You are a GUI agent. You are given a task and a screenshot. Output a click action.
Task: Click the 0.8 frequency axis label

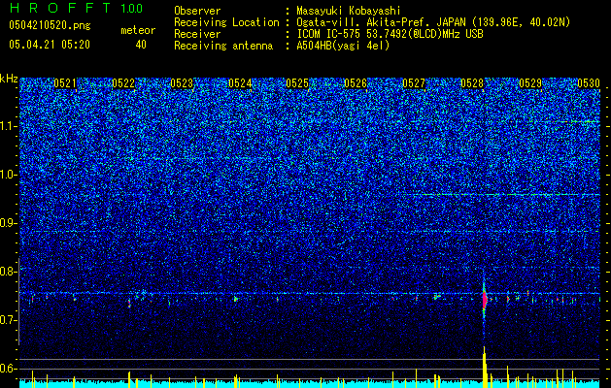point(8,272)
